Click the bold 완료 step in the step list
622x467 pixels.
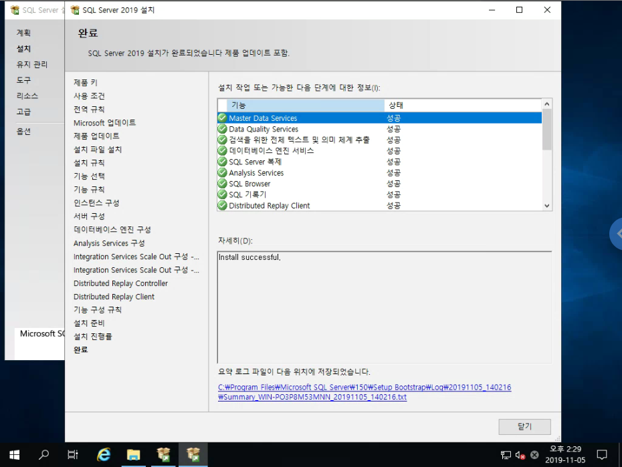(81, 349)
